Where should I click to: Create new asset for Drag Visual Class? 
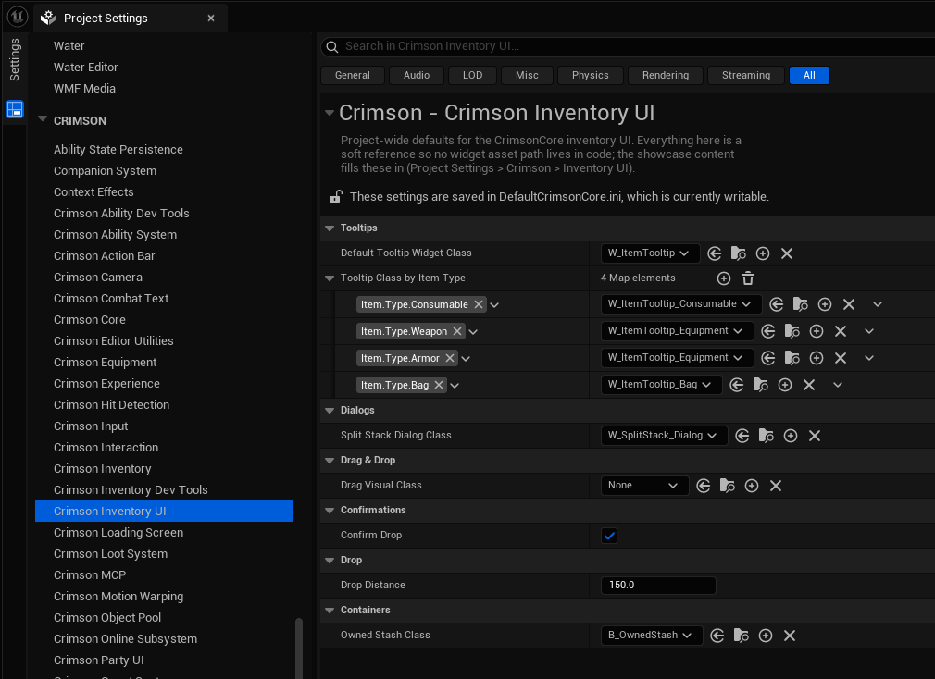click(x=752, y=486)
